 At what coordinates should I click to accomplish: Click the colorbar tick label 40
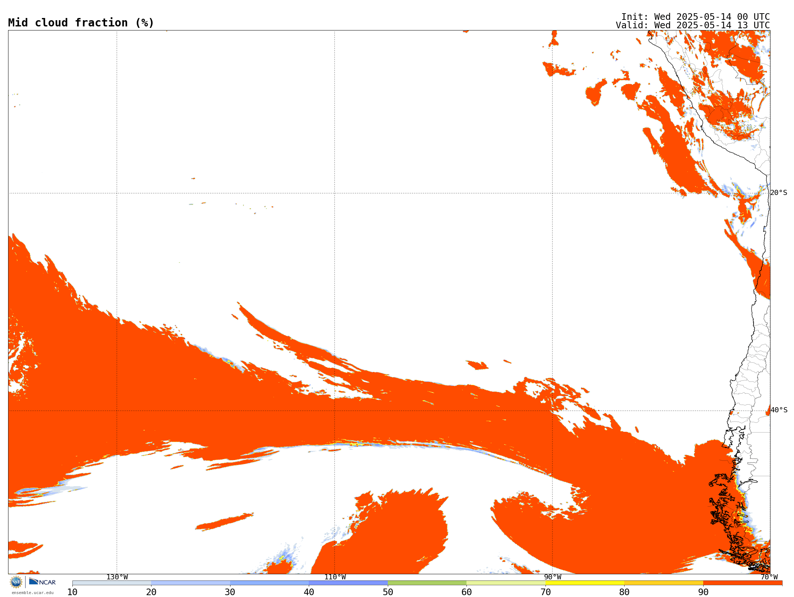[309, 592]
